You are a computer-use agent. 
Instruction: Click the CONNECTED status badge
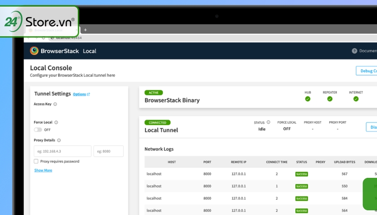coord(157,122)
